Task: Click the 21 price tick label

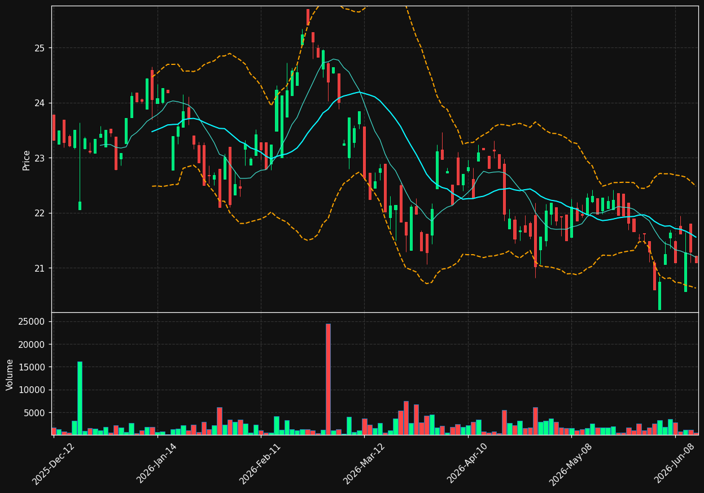Action: [38, 268]
